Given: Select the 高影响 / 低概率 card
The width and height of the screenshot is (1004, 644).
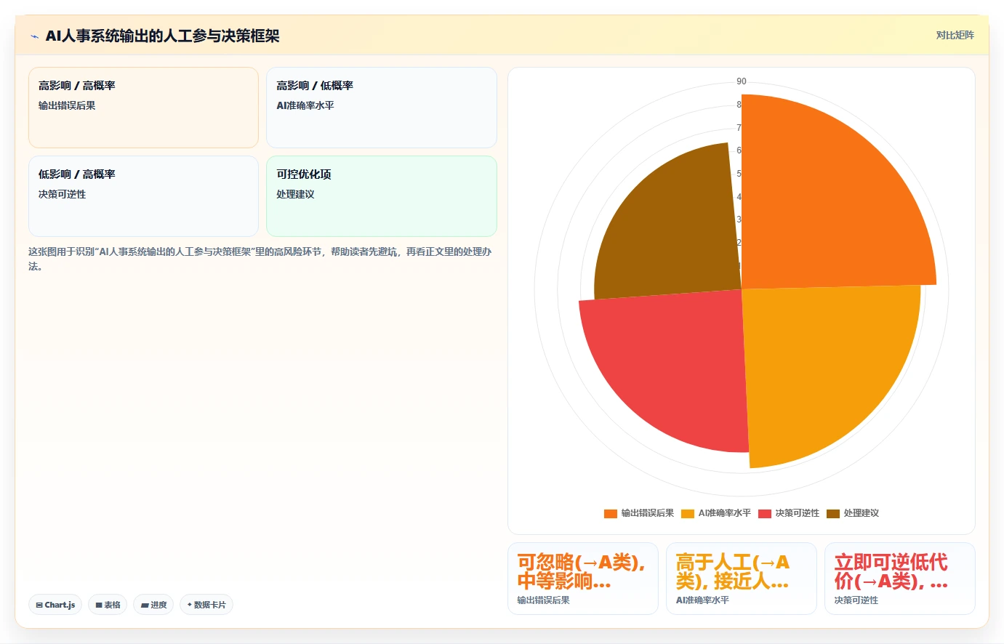Looking at the screenshot, I should point(381,108).
